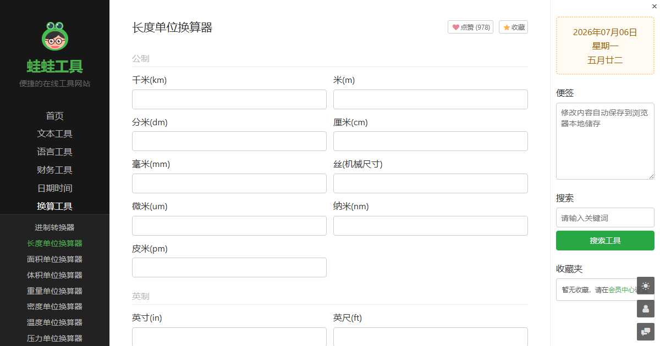
Task: Expand the 文本工具 menu category
Action: [54, 134]
